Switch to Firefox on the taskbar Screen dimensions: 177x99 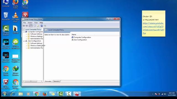coord(45,94)
